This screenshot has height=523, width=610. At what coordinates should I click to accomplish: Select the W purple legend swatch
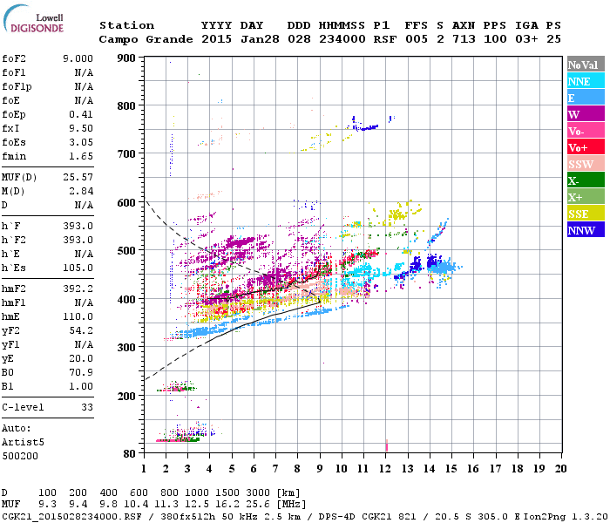pos(586,114)
